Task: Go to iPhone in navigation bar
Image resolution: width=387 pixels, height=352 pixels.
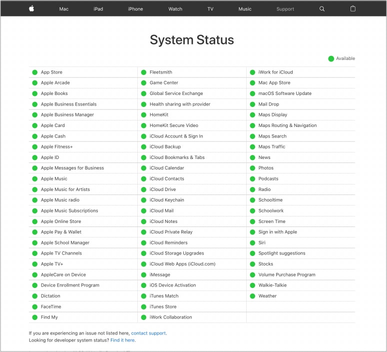Action: click(135, 9)
